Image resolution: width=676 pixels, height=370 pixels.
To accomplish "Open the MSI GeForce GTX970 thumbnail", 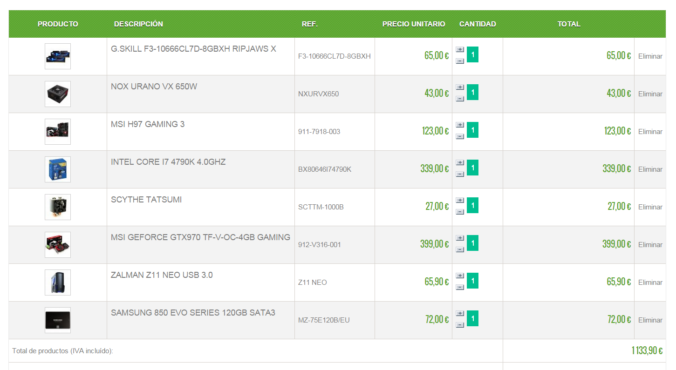I will coord(58,245).
